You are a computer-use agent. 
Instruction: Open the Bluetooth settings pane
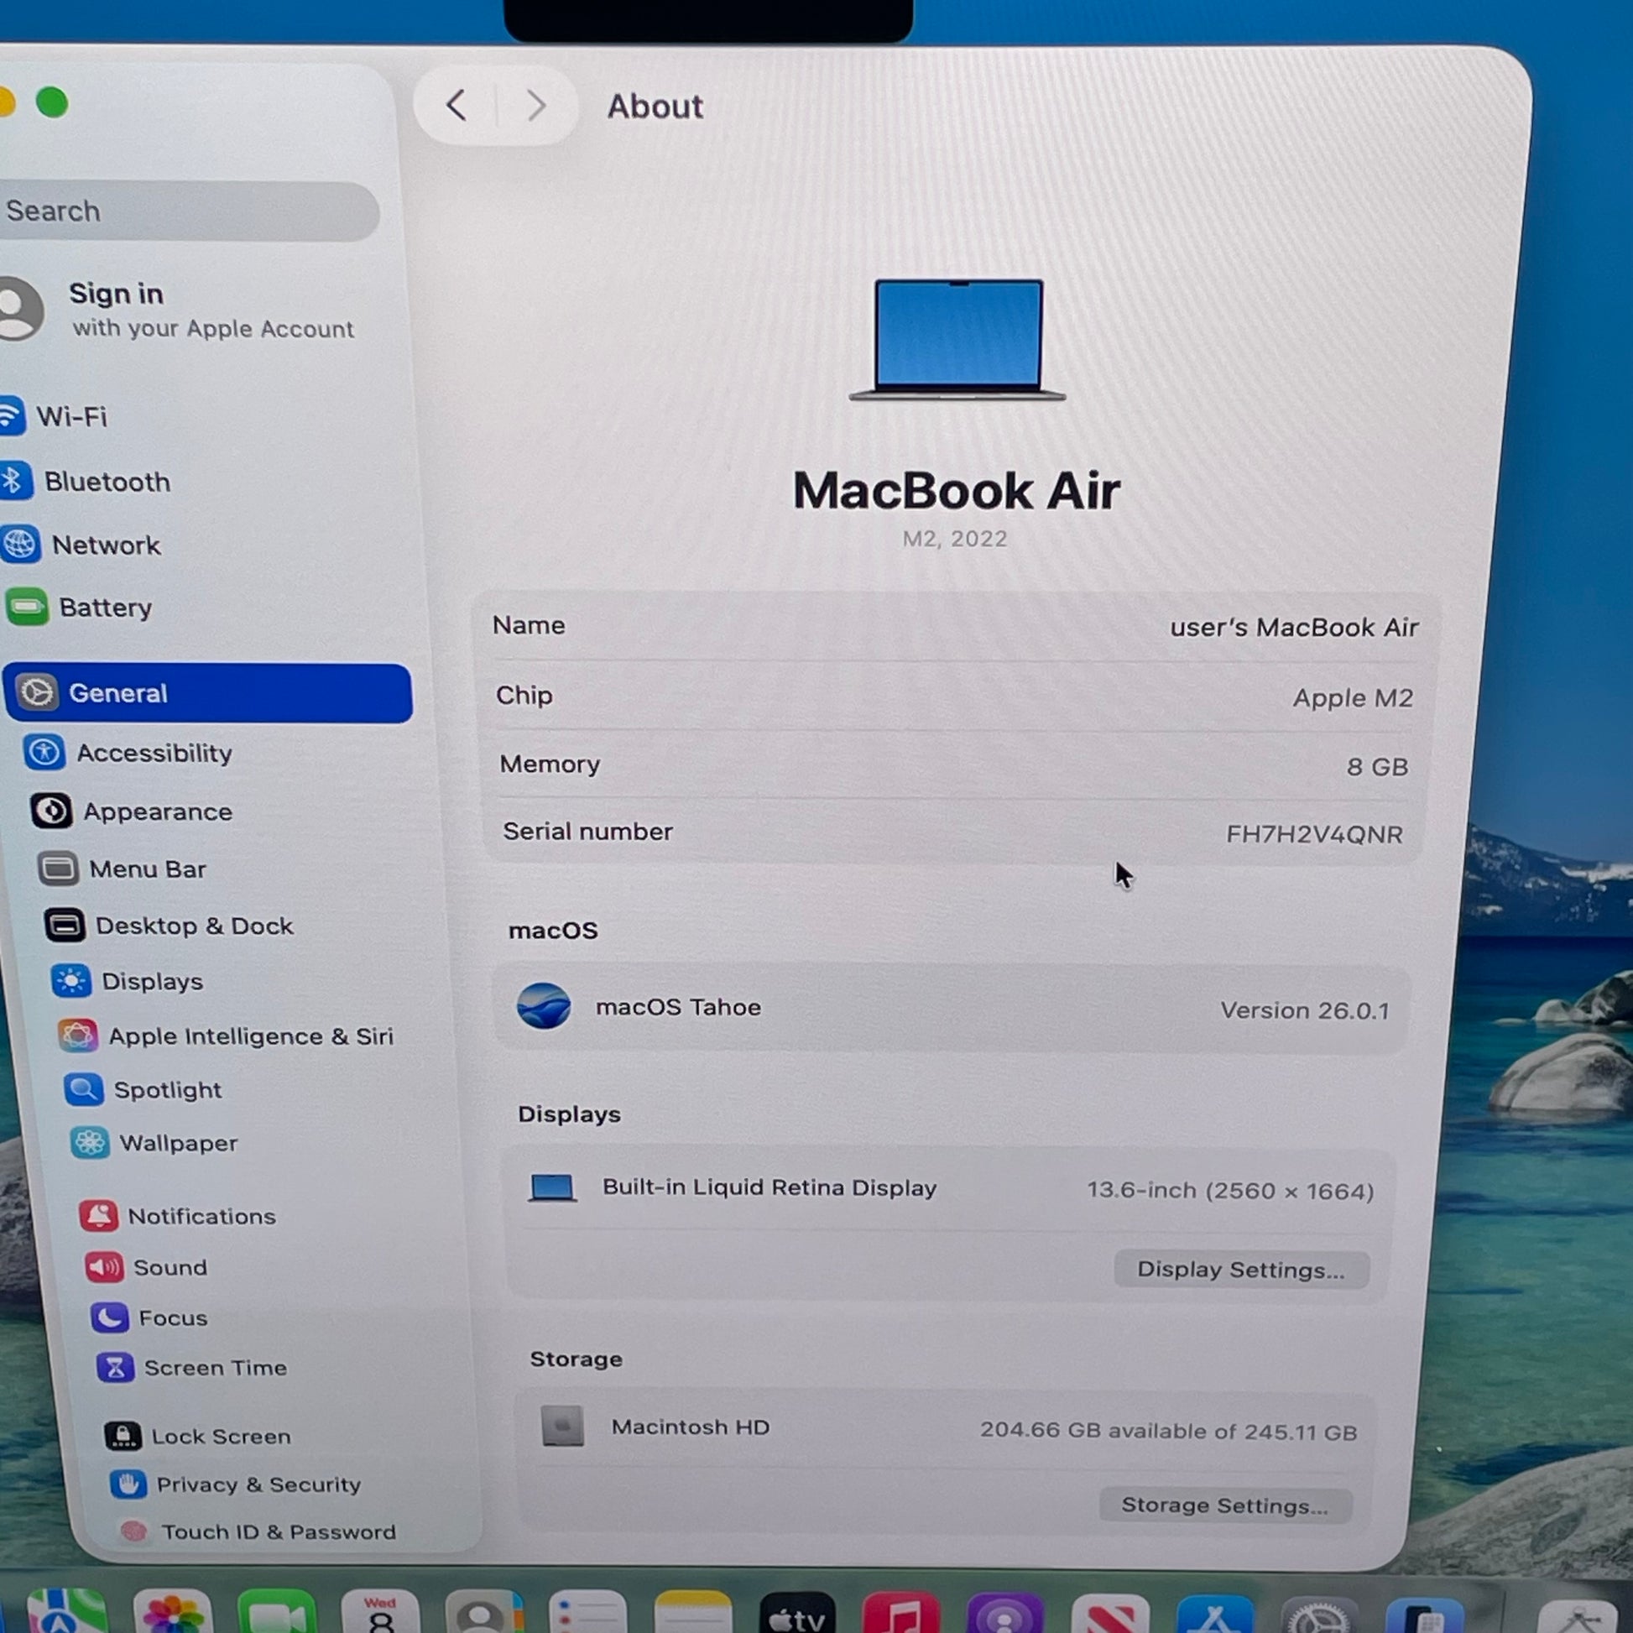[x=106, y=482]
